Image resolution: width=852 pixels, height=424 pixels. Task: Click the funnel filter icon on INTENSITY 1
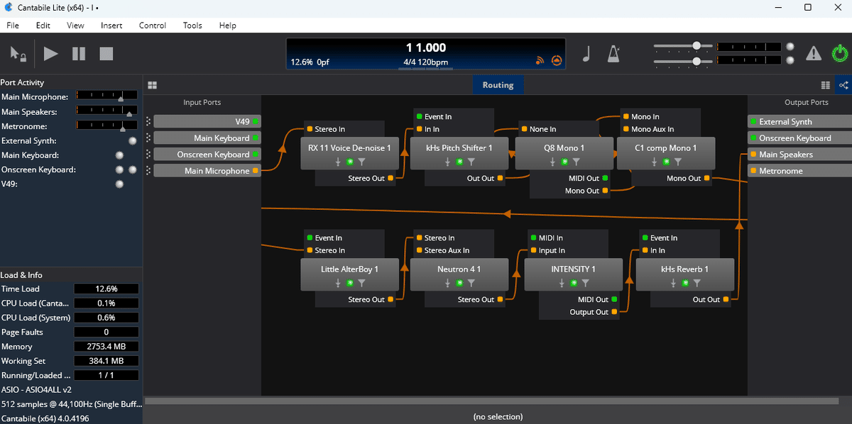point(585,283)
